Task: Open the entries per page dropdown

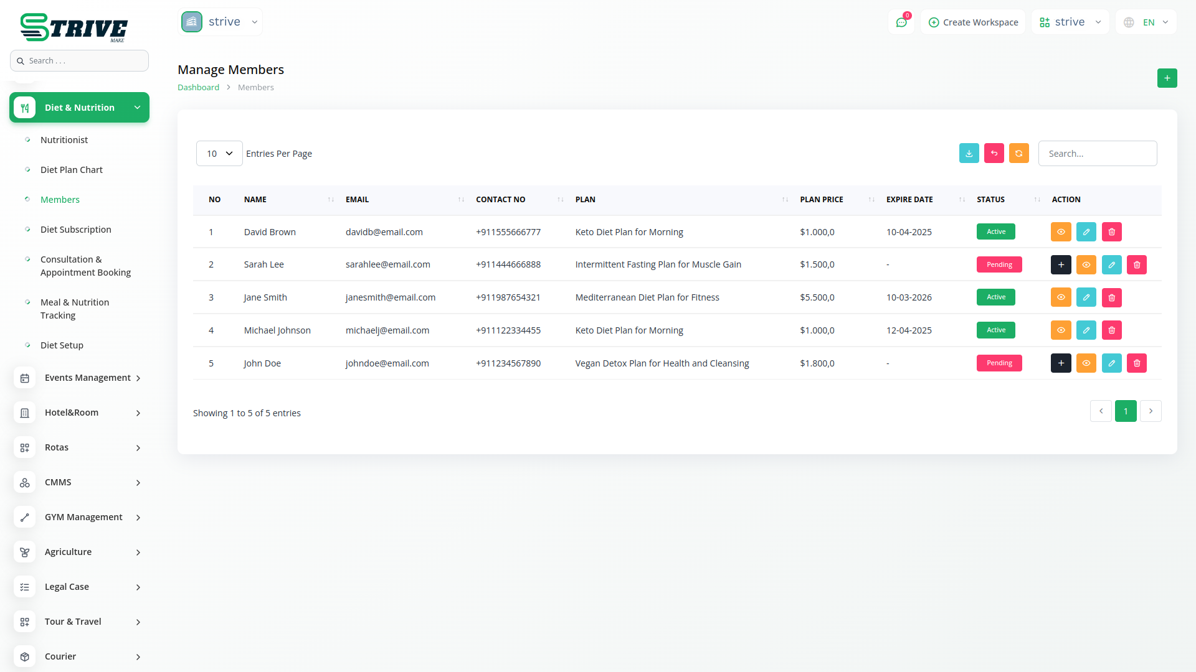Action: [x=219, y=154]
